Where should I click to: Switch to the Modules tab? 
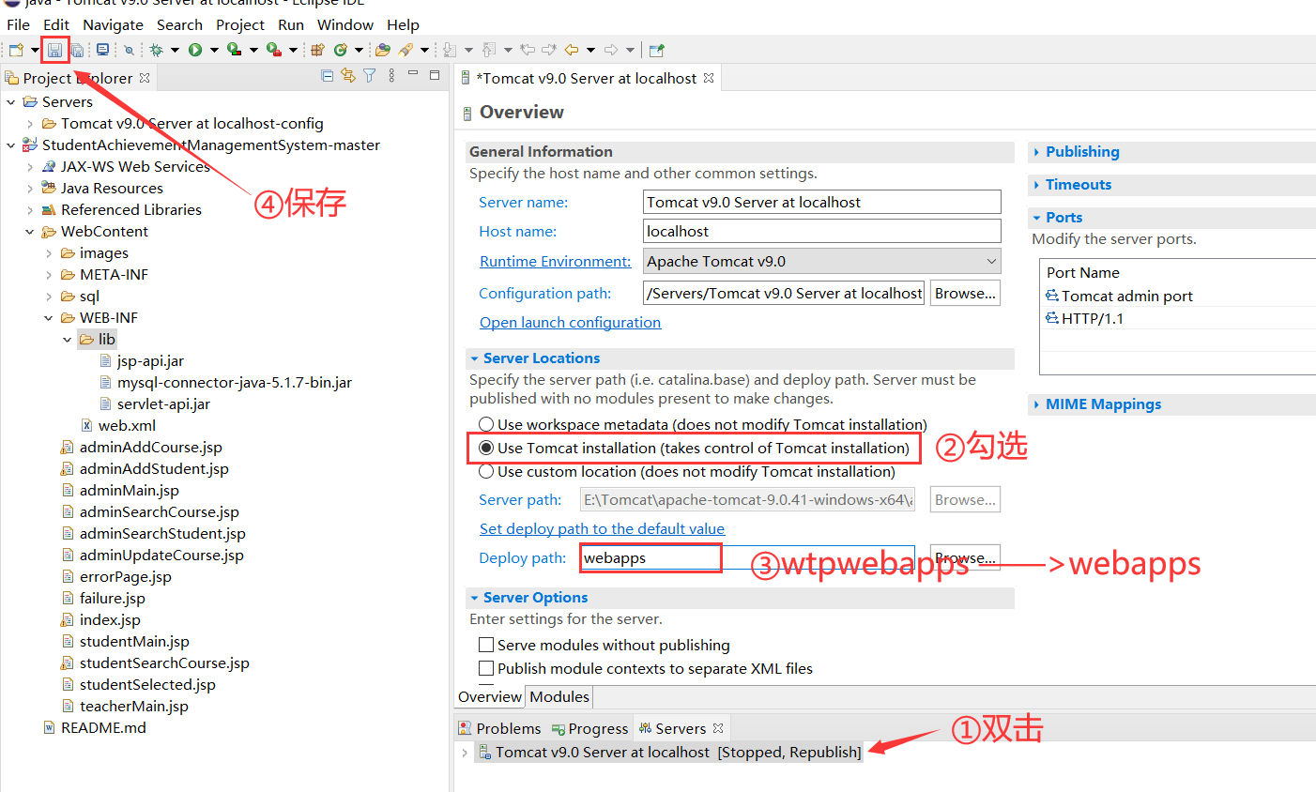pos(559,696)
